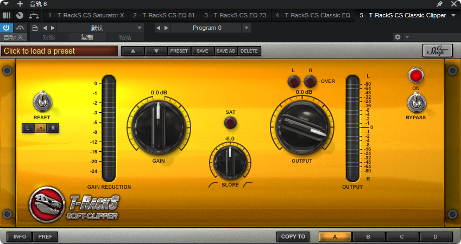Select T-RackS CS Classic Clipper tab

(403, 15)
